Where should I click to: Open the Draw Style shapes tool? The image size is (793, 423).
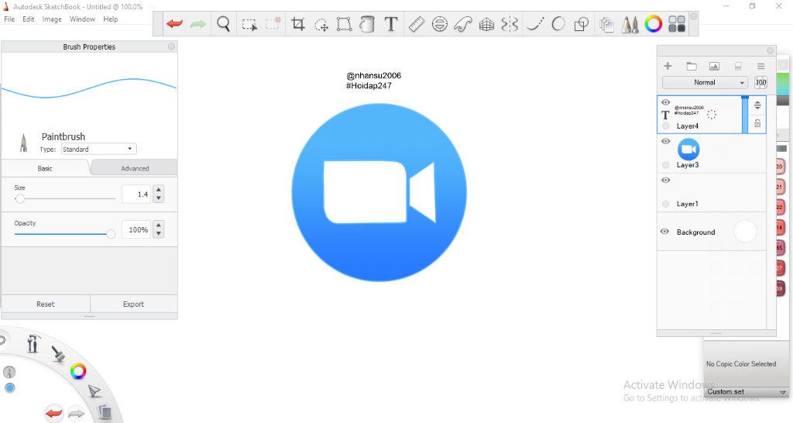582,24
